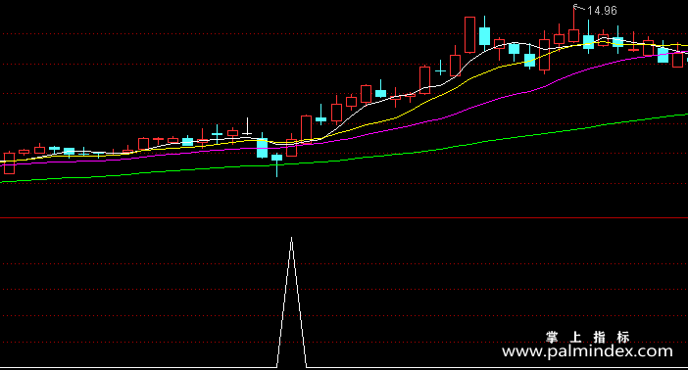Click the last red candlestick at right edge
Image resolution: width=688 pixels, height=370 pixels.
point(677,59)
